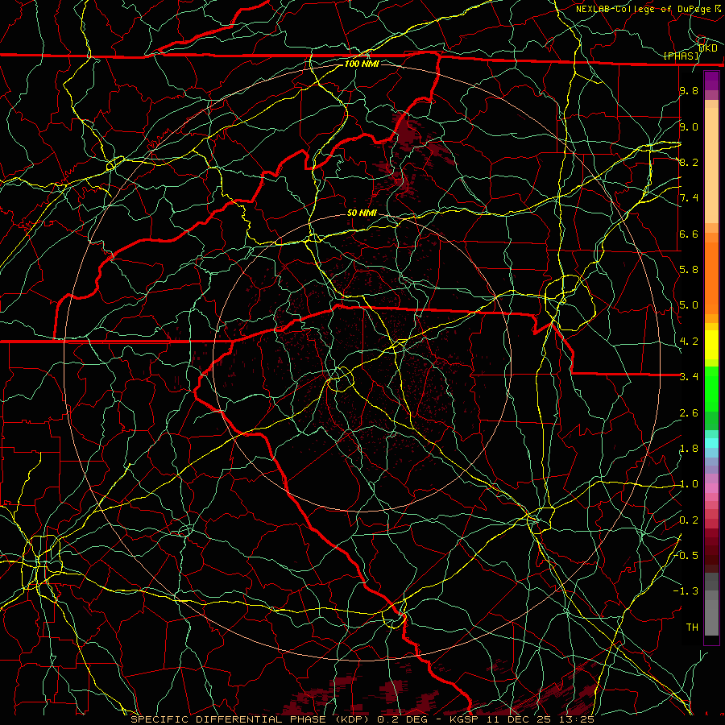
Task: Click the purple band atop the color scale
Action: pyautogui.click(x=711, y=81)
